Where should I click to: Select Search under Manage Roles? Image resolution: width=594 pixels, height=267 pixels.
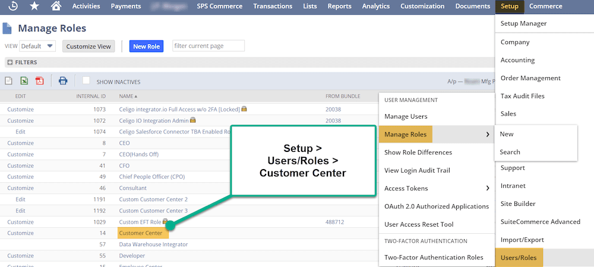pos(510,152)
